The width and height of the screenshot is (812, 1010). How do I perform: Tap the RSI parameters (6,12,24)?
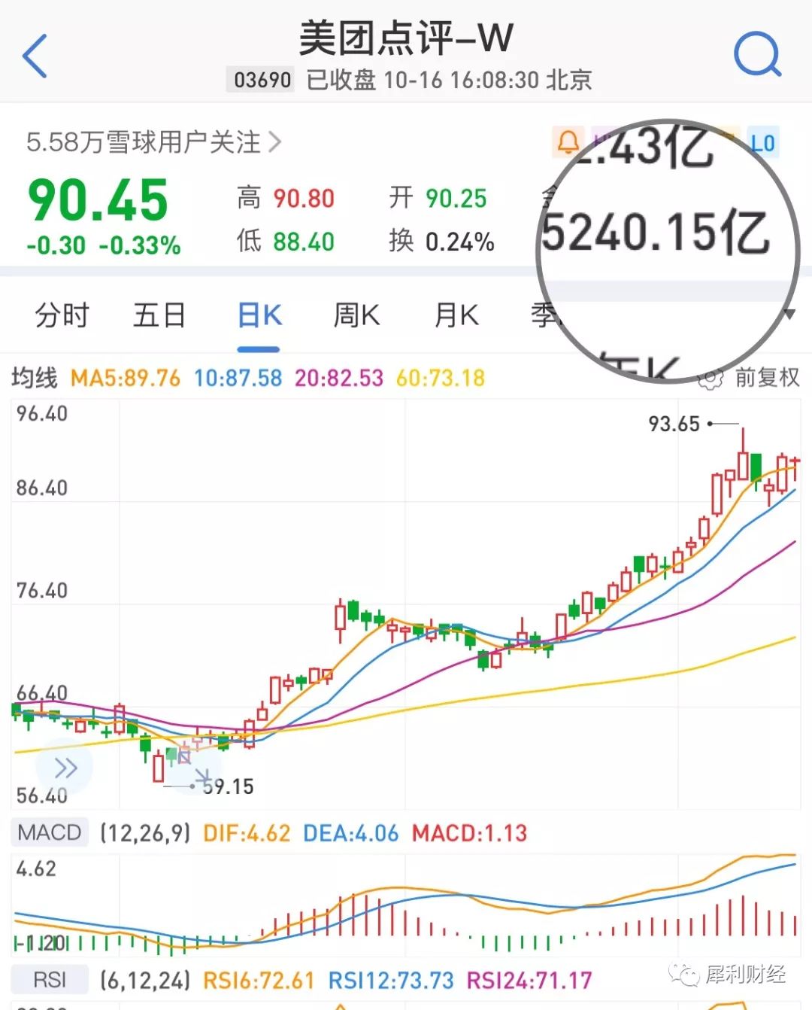coord(146,981)
